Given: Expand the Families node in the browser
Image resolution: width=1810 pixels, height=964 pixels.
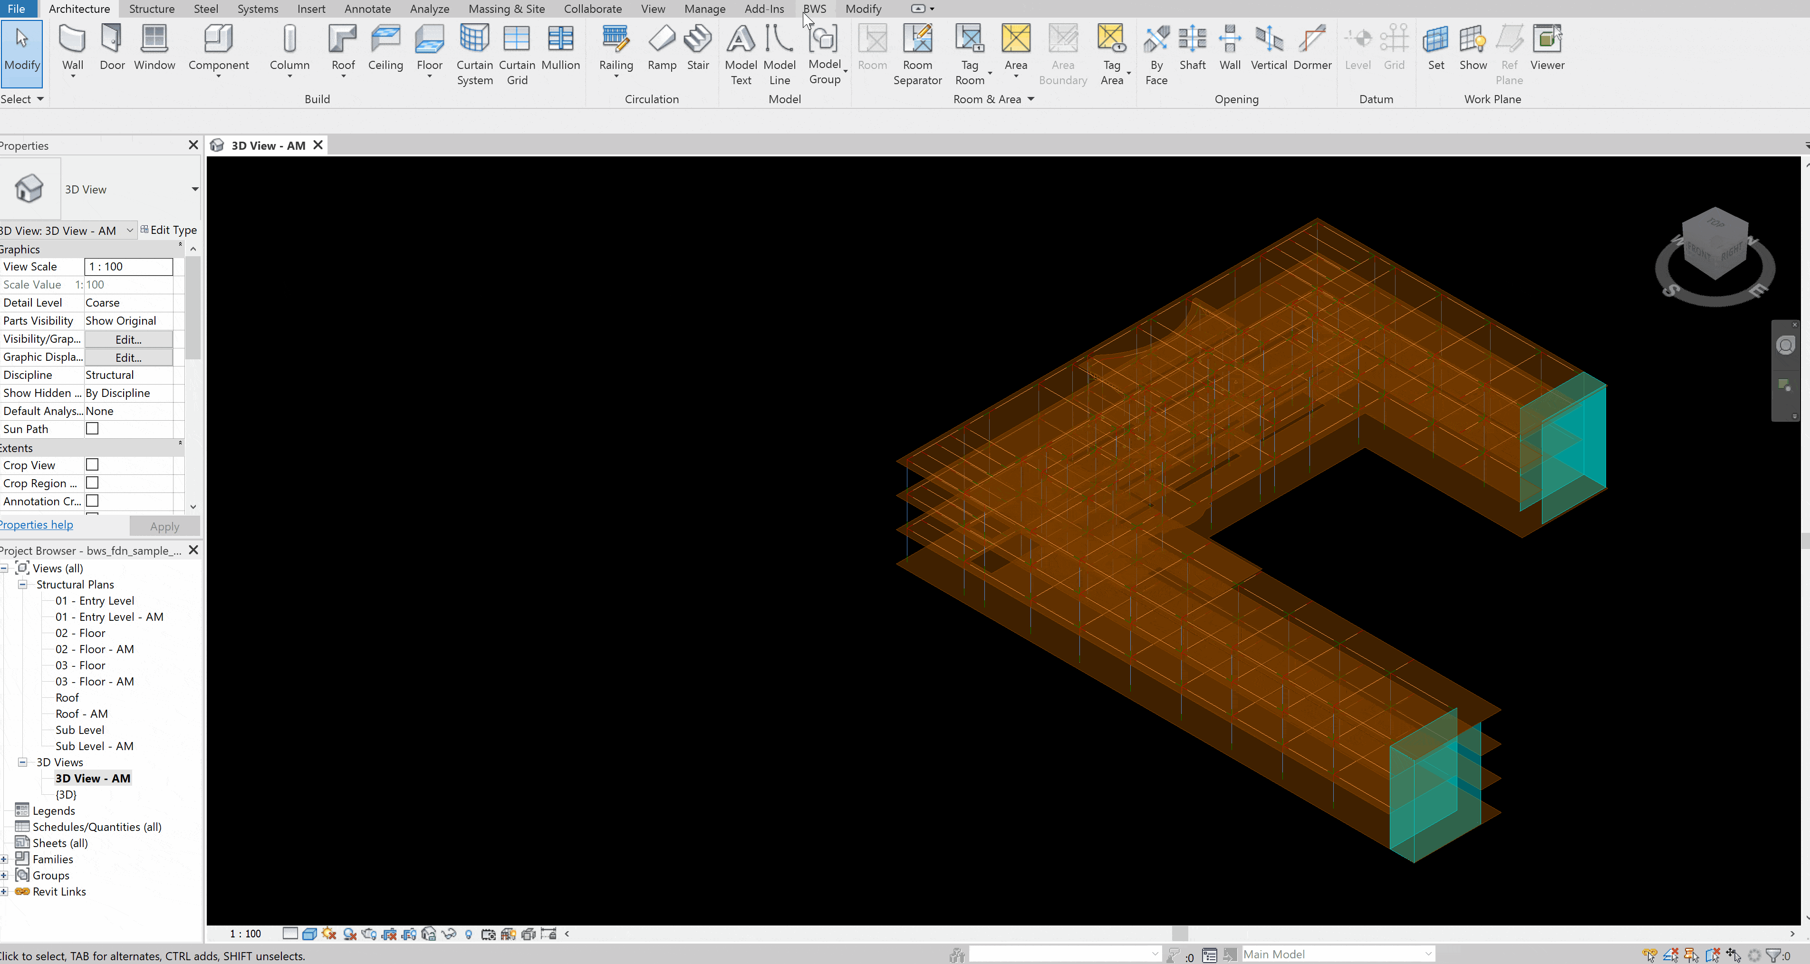Looking at the screenshot, I should point(4,859).
